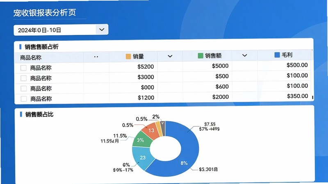
Task: Click the two-dot options icon in header
Action: pyautogui.click(x=96, y=57)
